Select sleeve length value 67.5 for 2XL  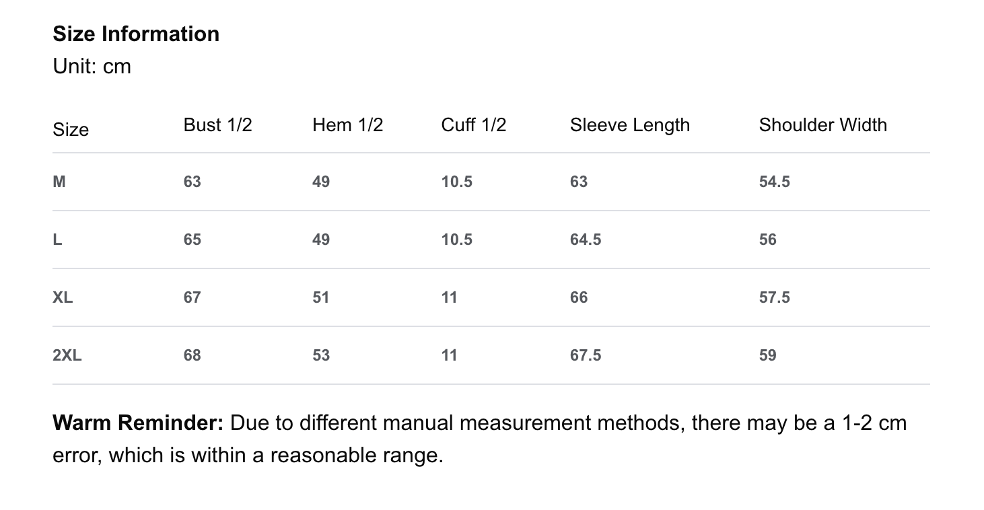[585, 355]
